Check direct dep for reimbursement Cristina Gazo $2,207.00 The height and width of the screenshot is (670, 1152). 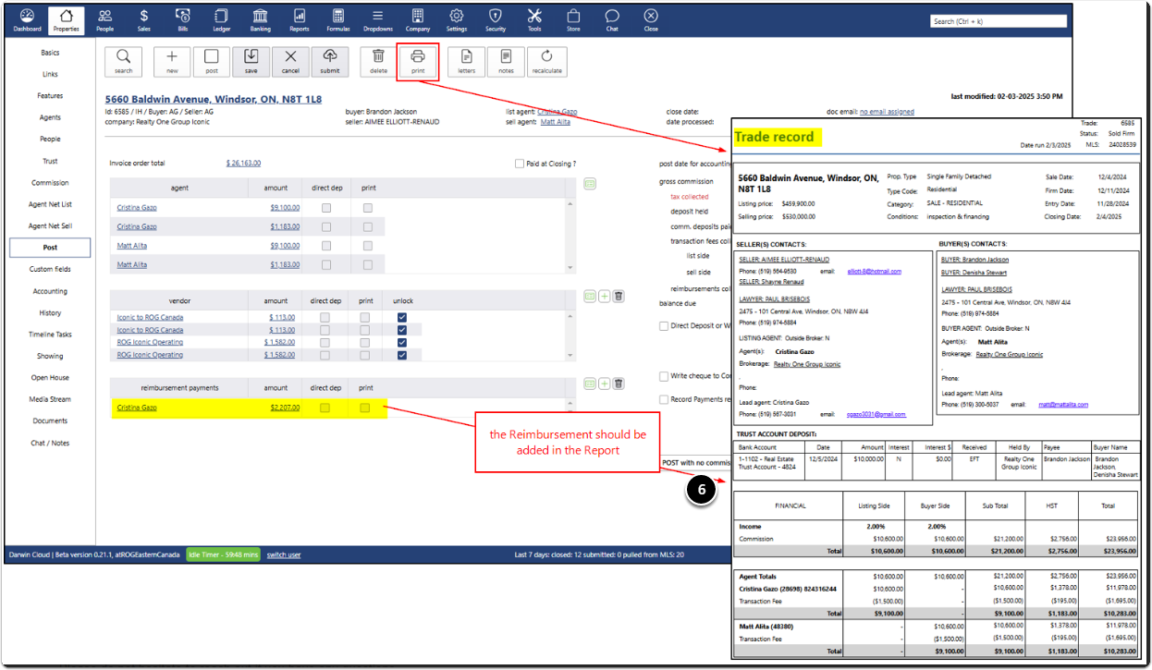[325, 408]
